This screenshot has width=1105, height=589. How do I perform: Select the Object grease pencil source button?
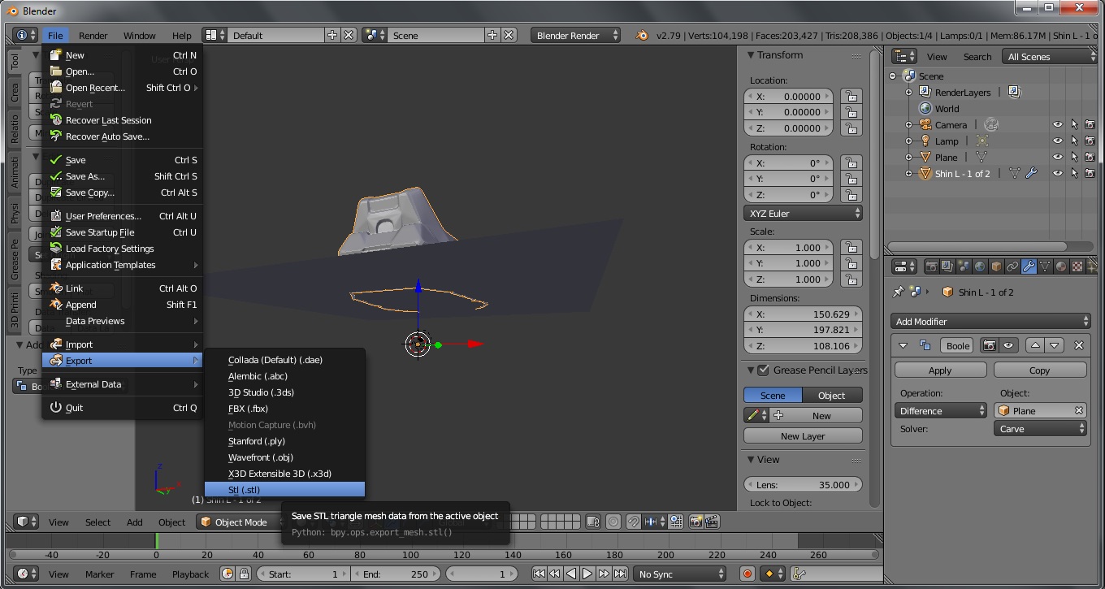point(832,395)
